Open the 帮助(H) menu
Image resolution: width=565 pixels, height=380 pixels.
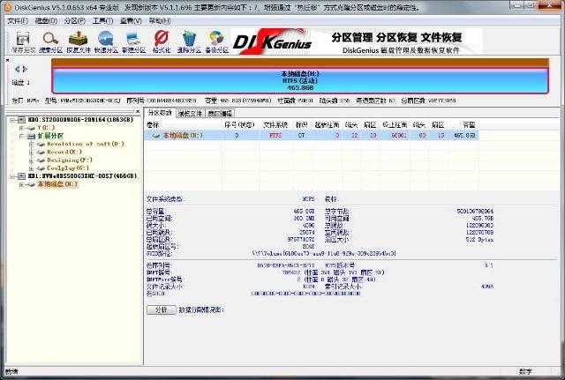[160, 21]
